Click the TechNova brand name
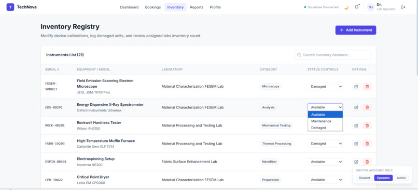 click(x=26, y=7)
